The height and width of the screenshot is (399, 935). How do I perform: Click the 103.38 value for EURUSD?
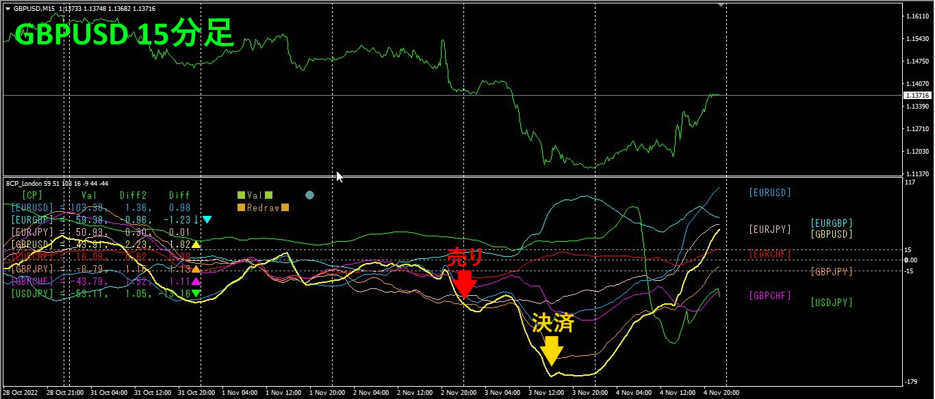88,208
